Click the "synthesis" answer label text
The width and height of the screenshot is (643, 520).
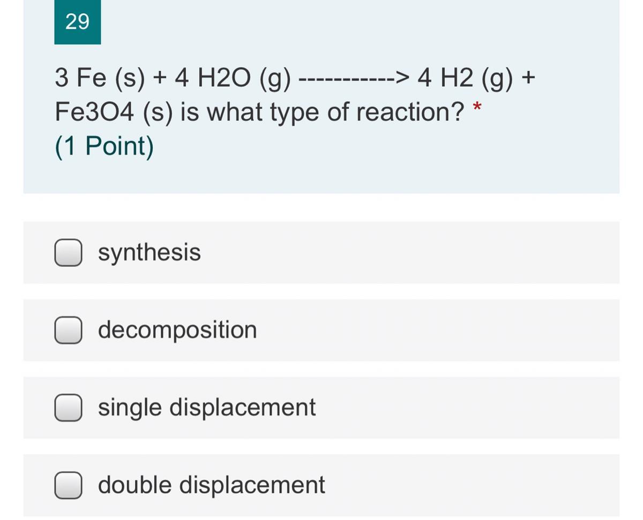click(x=149, y=253)
